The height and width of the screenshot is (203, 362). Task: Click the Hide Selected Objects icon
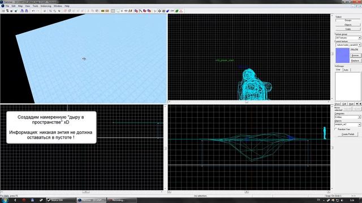(65, 11)
